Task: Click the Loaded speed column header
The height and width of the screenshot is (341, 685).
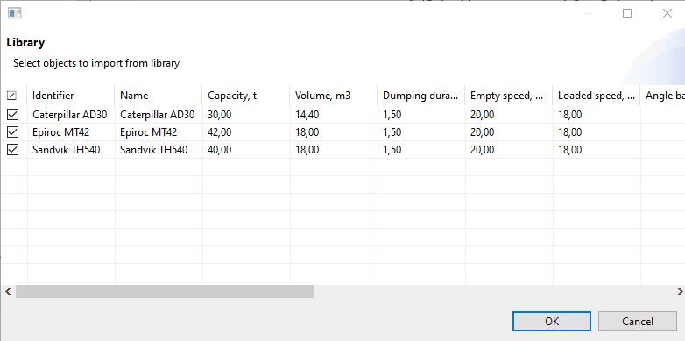Action: pos(597,96)
